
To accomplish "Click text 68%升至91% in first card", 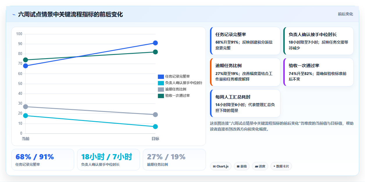I will point(227,42).
